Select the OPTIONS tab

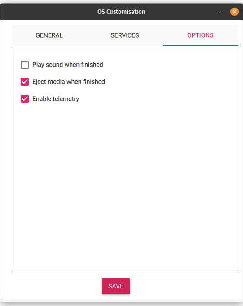coord(200,35)
